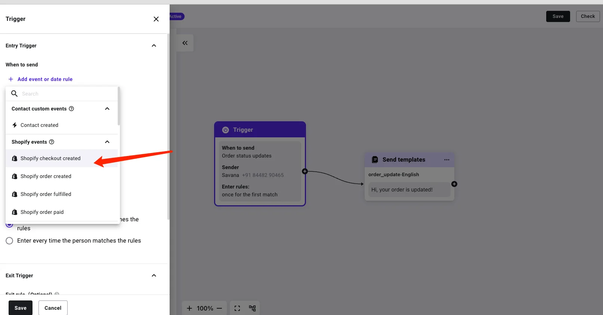
Task: Select the Contact created event
Action: [x=62, y=125]
